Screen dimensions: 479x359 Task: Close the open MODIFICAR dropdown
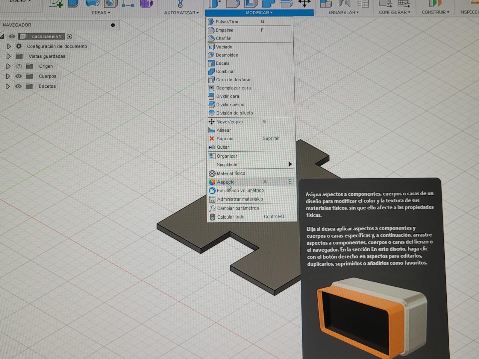pyautogui.click(x=259, y=13)
